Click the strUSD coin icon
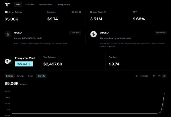Image resolution: width=171 pixels, height=117 pixels. pyautogui.click(x=94, y=34)
